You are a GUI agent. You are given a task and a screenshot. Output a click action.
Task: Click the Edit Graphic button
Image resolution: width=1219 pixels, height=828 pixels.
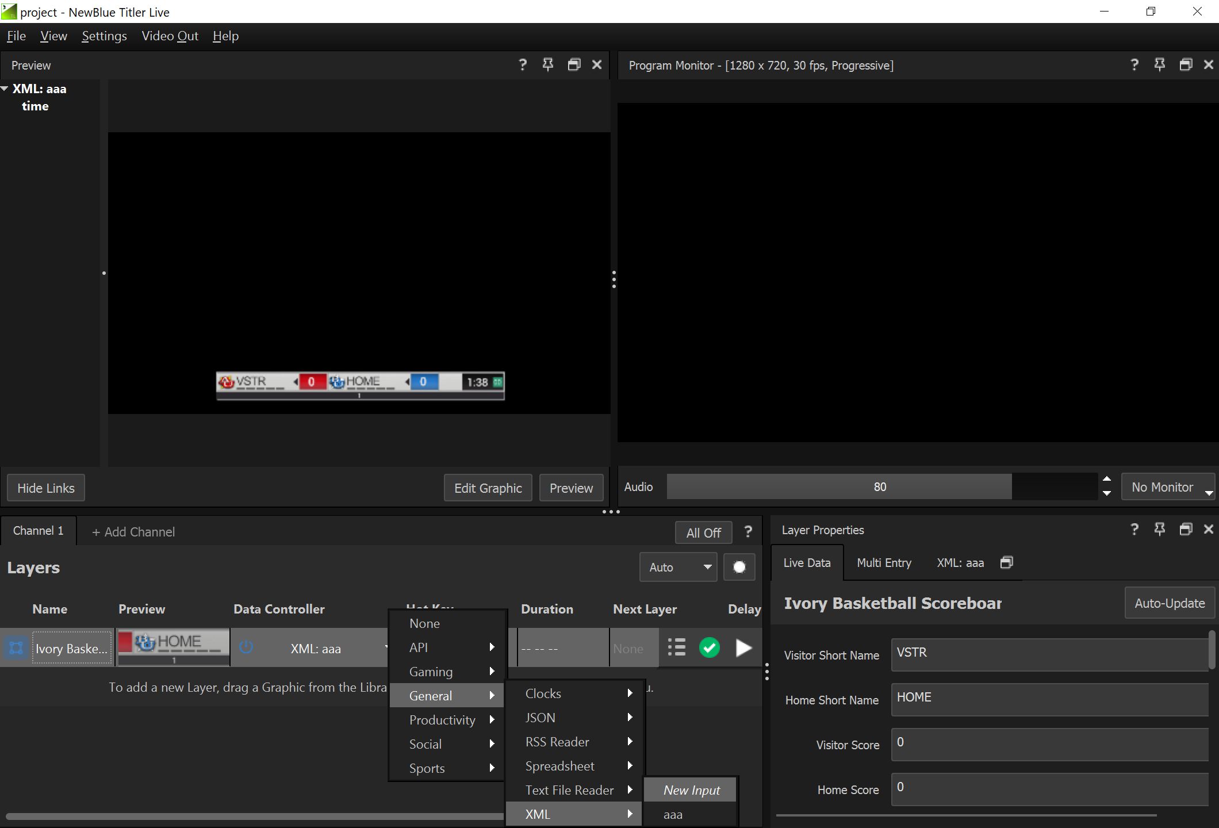[x=487, y=488]
